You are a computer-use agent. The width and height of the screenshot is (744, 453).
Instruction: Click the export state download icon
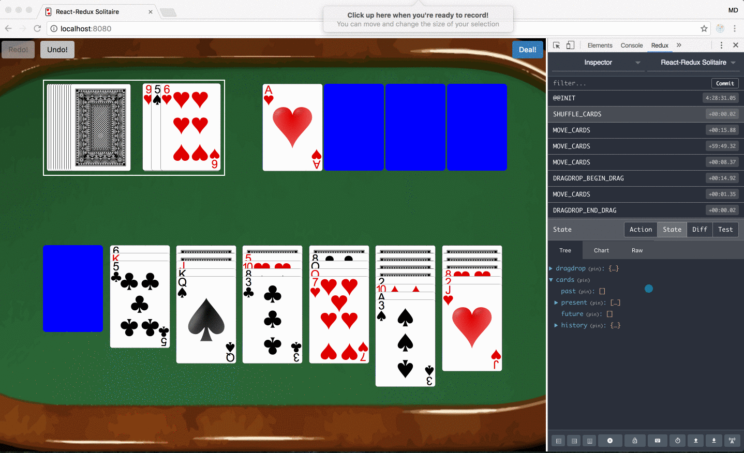pyautogui.click(x=714, y=441)
